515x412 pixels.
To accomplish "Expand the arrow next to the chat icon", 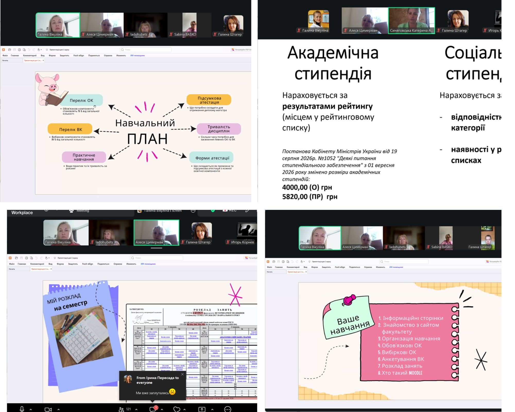I will pyautogui.click(x=162, y=409).
